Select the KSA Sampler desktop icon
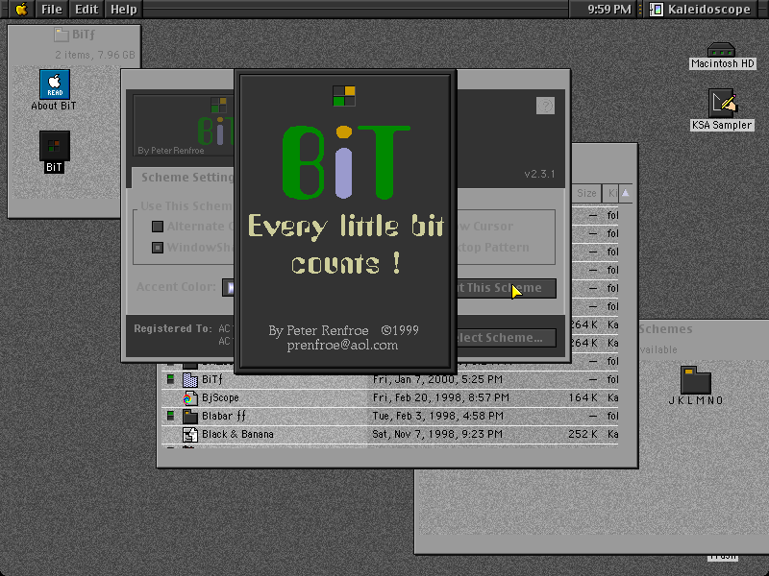The width and height of the screenshot is (769, 576). point(723,103)
